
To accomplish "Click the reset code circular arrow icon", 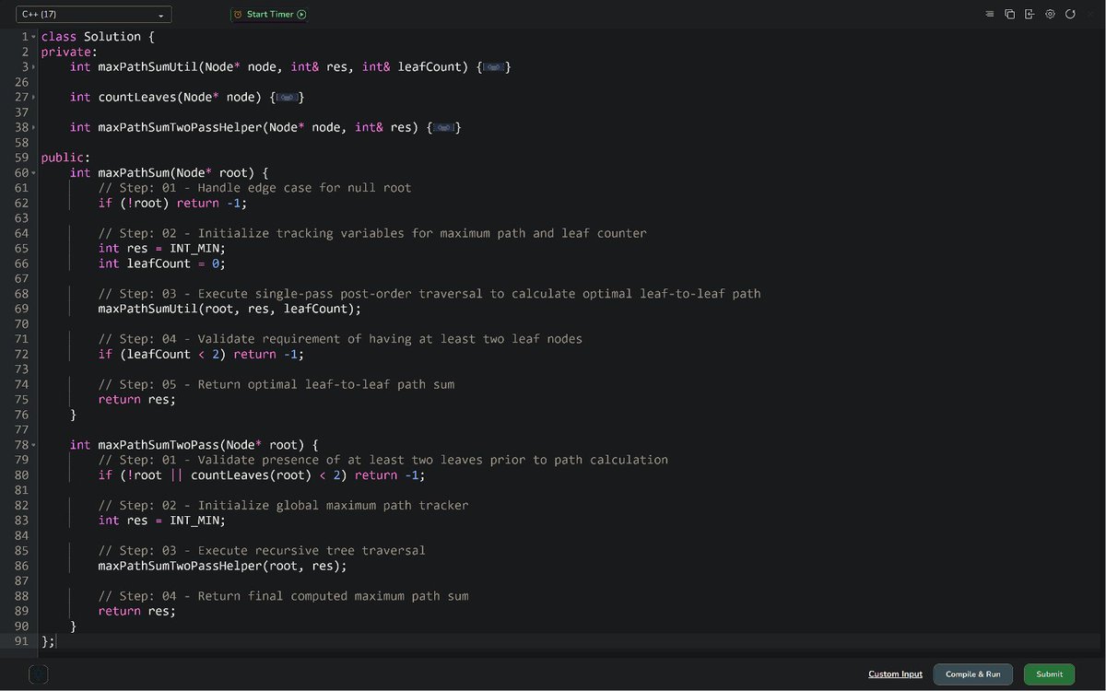I will pos(1070,15).
